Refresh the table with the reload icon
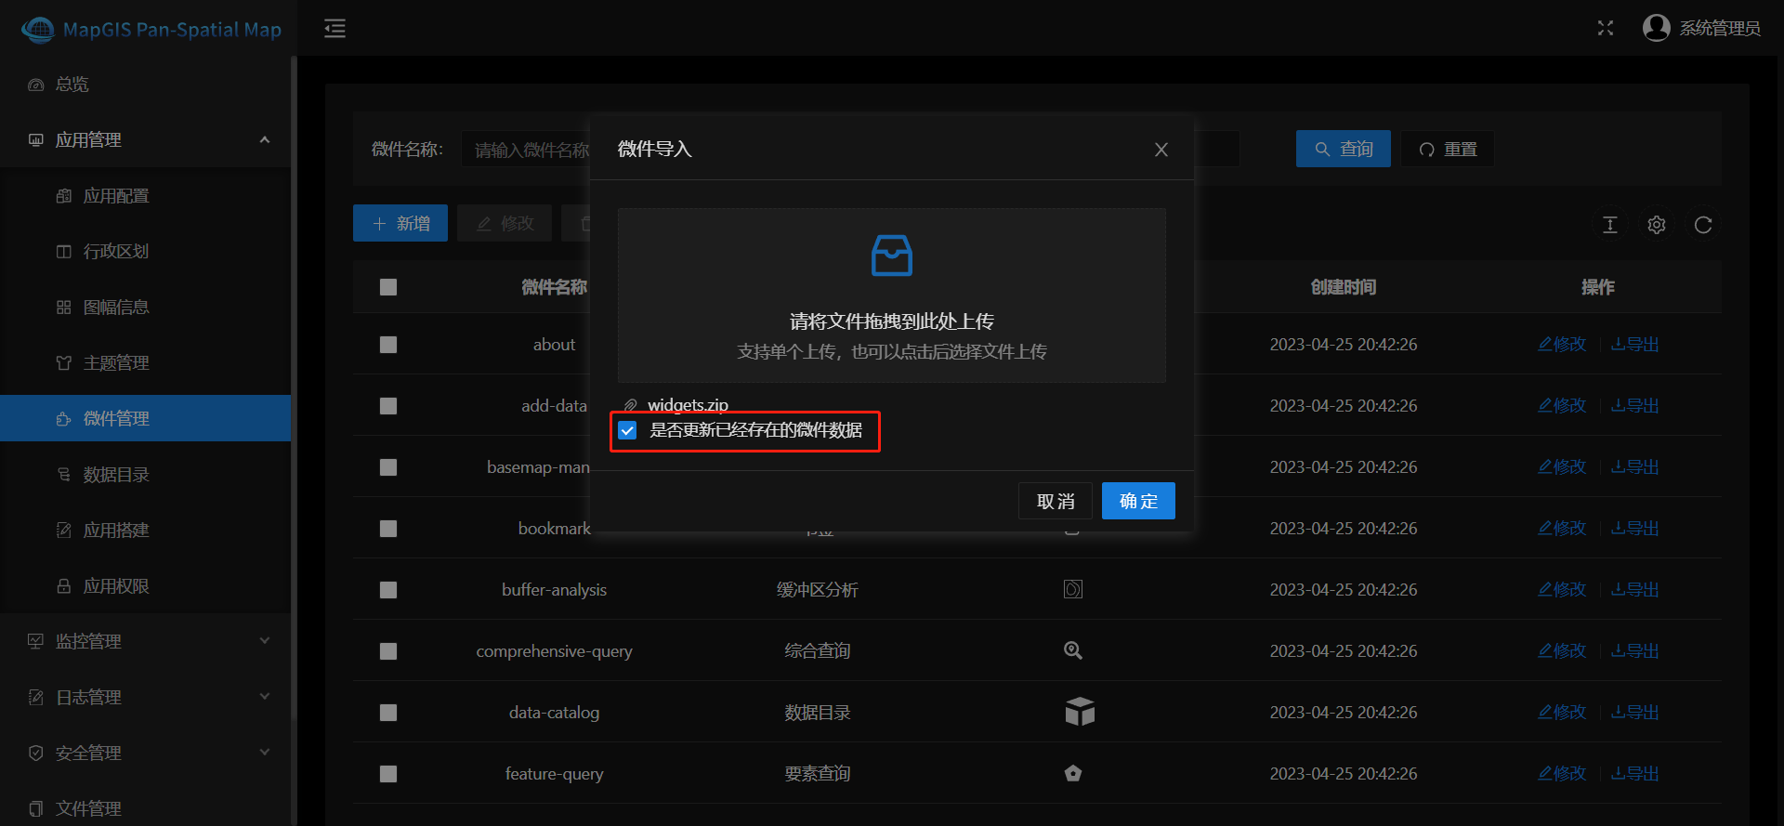 click(1703, 225)
